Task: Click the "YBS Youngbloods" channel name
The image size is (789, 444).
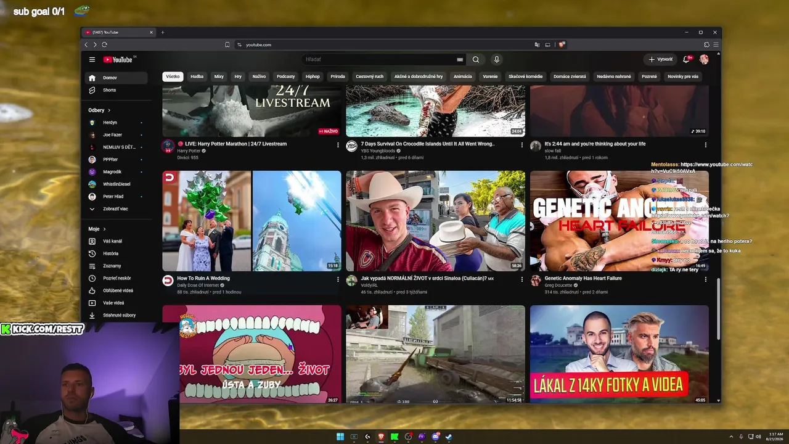Action: pyautogui.click(x=378, y=151)
